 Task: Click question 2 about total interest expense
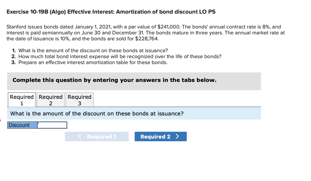[x=119, y=56]
